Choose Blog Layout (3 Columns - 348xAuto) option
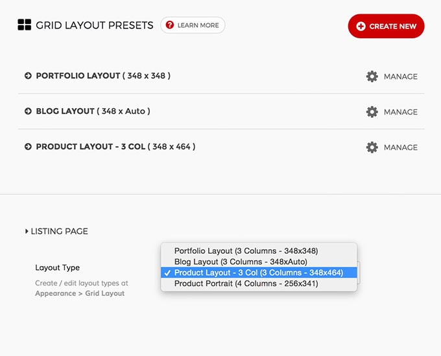 [259, 261]
